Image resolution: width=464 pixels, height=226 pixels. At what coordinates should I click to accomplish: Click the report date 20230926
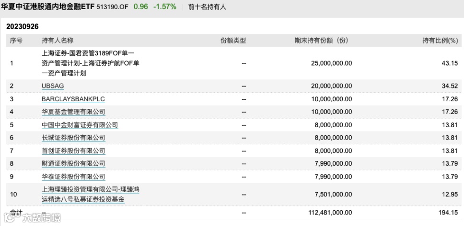23,27
